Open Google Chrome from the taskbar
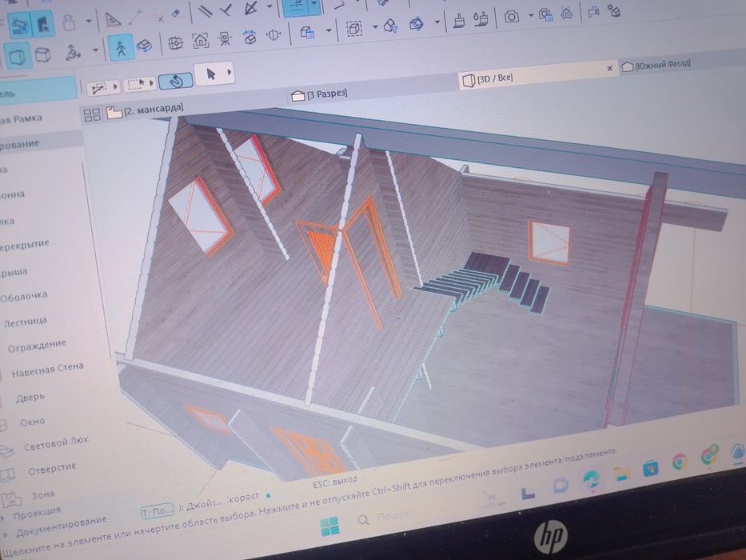 coord(680,462)
